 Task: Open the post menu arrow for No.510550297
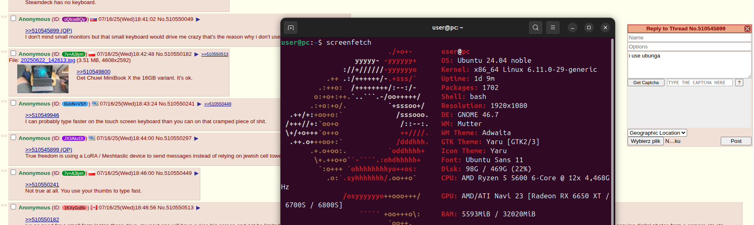tap(196, 138)
